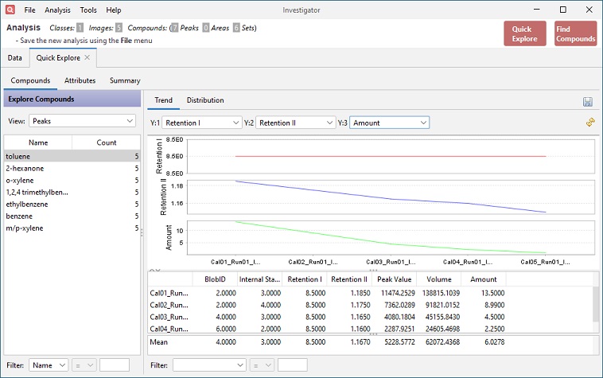The width and height of the screenshot is (603, 378).
Task: Click the compound filter value field
Action: pos(115,365)
